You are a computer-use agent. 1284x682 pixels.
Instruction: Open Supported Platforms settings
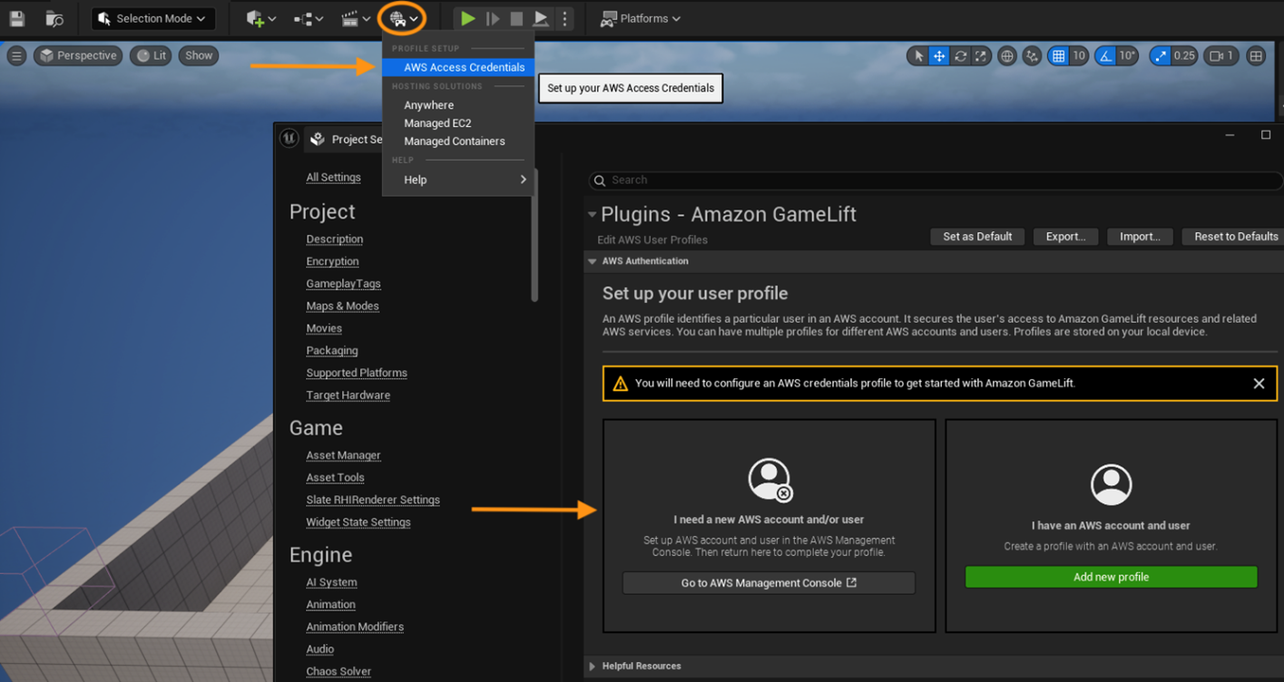357,373
